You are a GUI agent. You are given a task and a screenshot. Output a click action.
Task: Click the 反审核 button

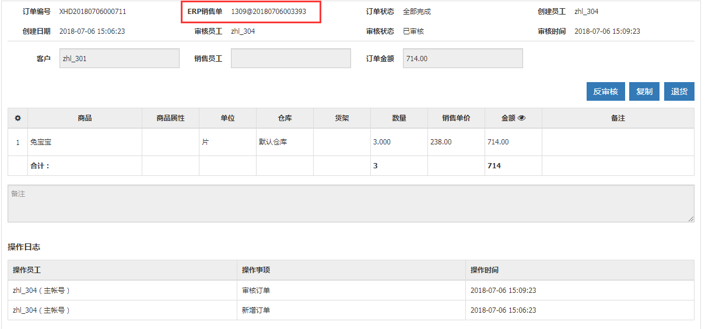(x=605, y=91)
